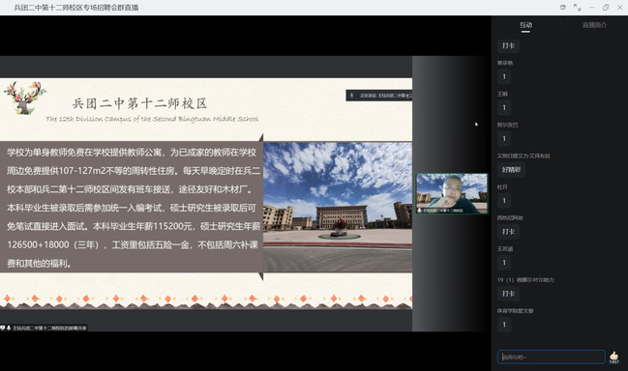Viewport: 628px width, 371px height.
Task: Click microphone icon on presenter webcam thumbnail
Action: coord(419,211)
